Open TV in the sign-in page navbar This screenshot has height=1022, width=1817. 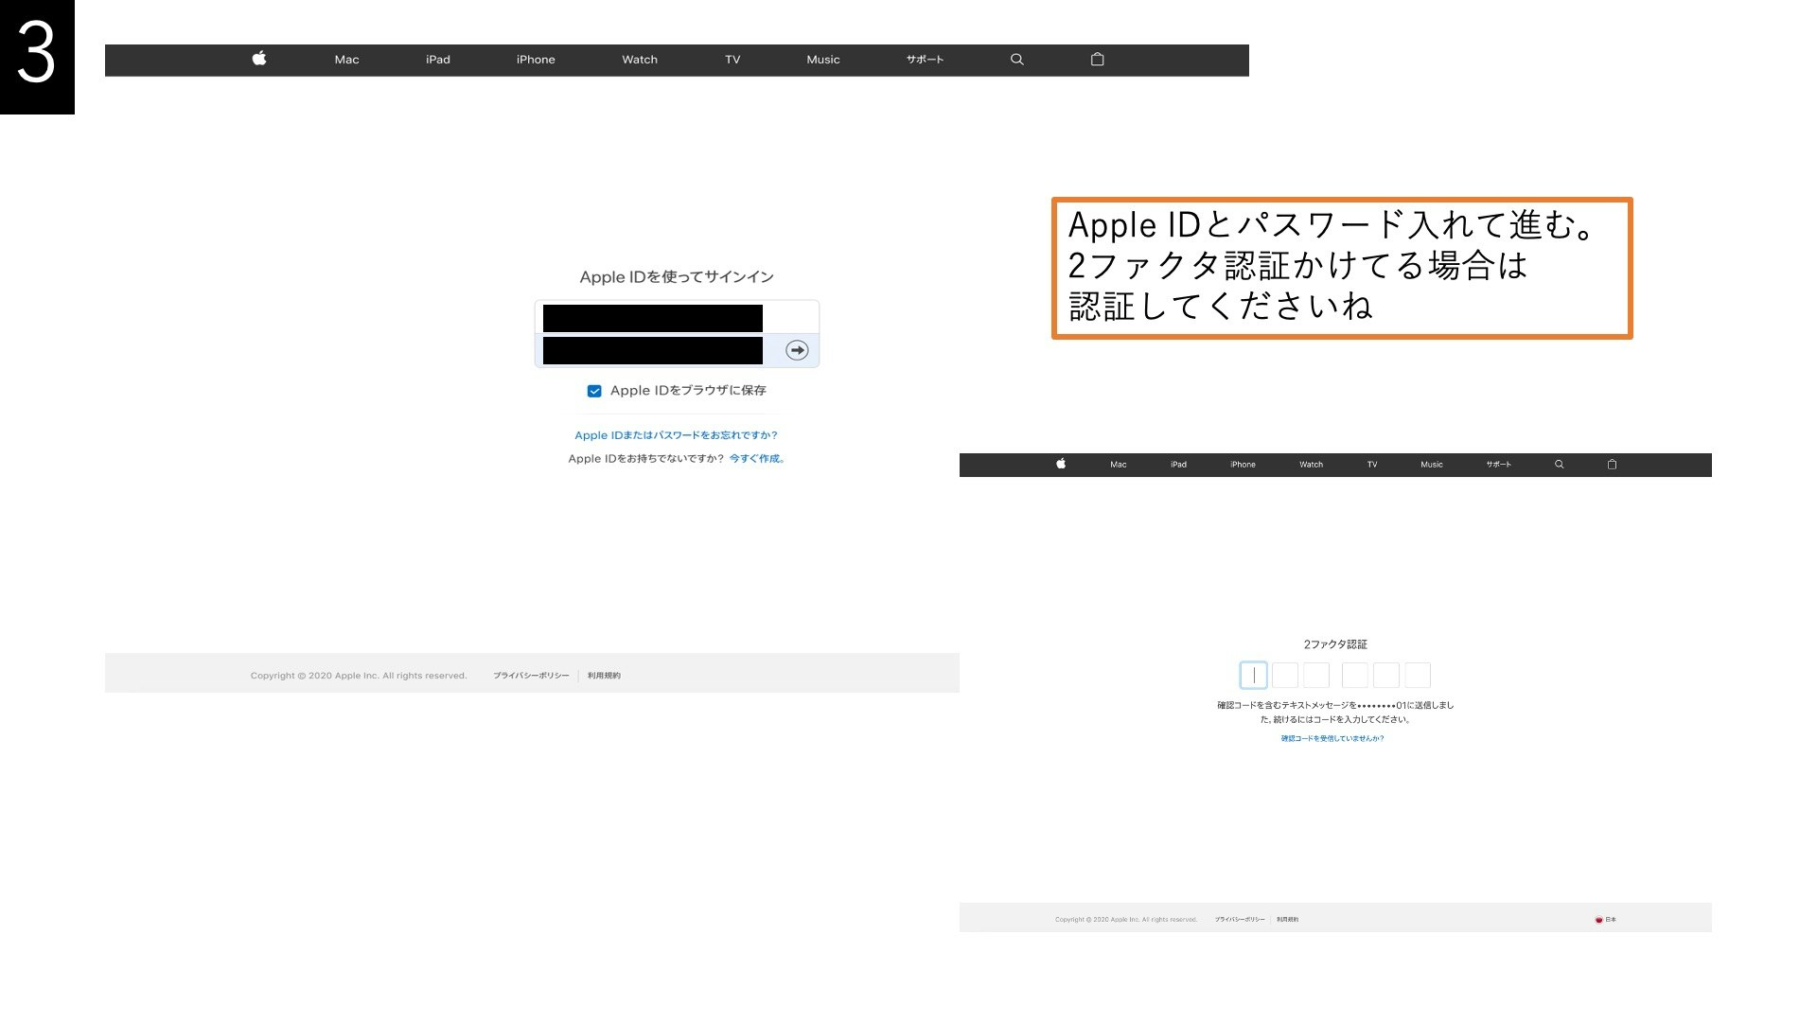coord(732,60)
